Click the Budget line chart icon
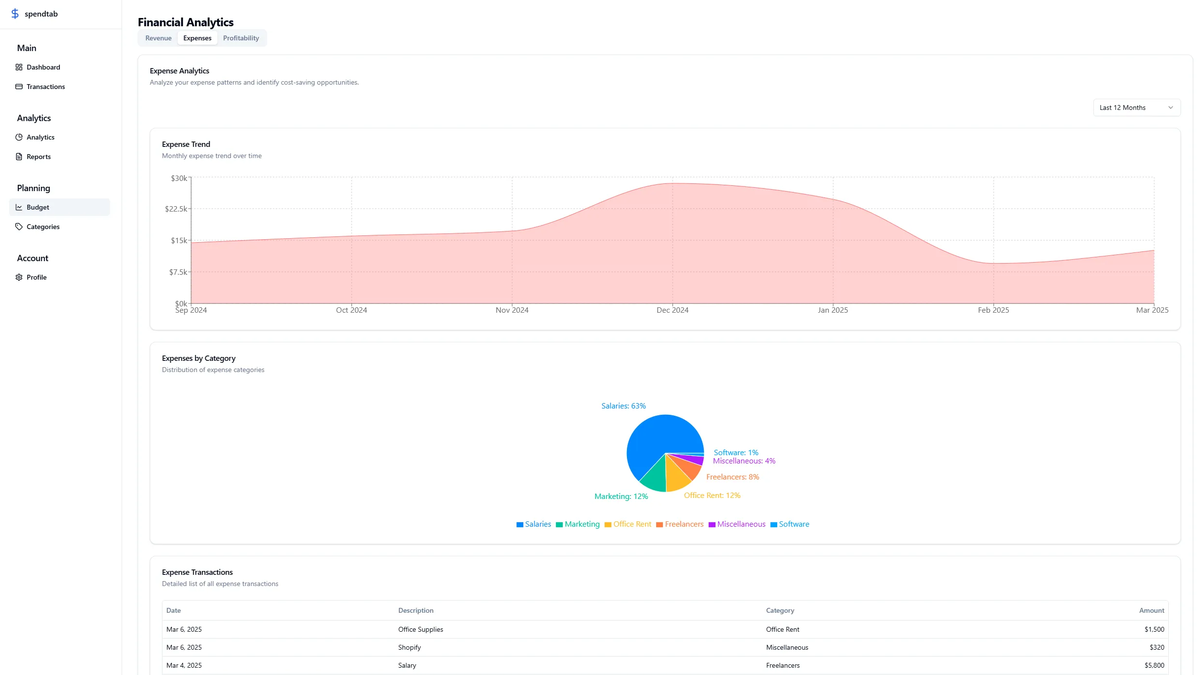The image size is (1197, 675). tap(19, 207)
